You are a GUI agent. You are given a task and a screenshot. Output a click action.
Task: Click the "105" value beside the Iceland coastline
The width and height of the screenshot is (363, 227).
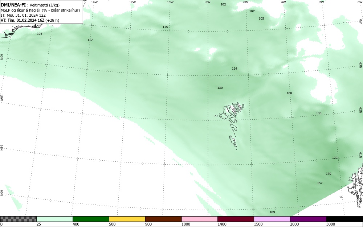[x=40, y=34]
